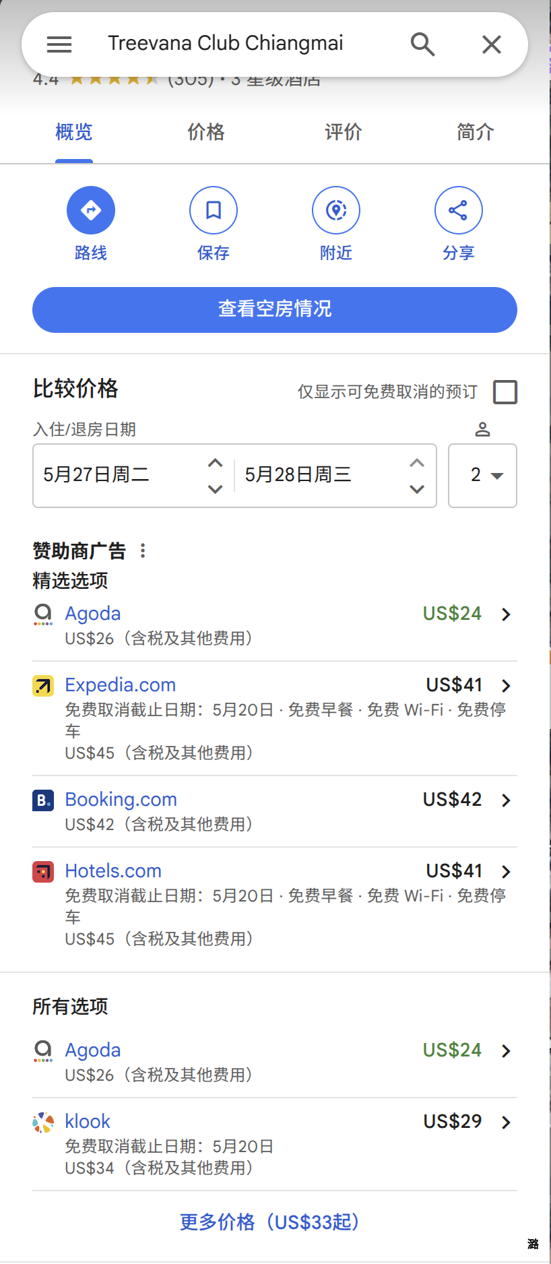Expand the klook US$29 offer chevron

[x=506, y=1122]
